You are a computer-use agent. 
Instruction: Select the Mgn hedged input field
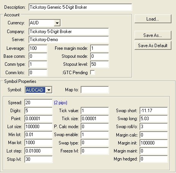[x=154, y=159]
